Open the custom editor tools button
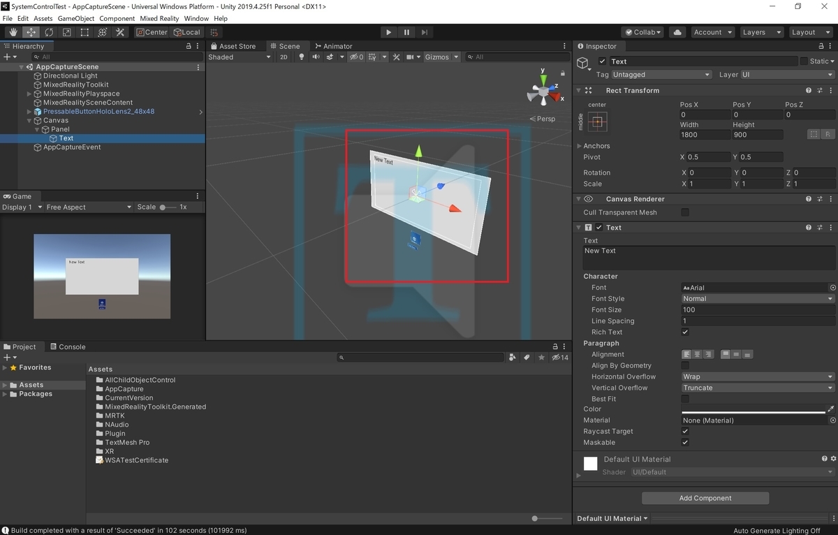 120,32
